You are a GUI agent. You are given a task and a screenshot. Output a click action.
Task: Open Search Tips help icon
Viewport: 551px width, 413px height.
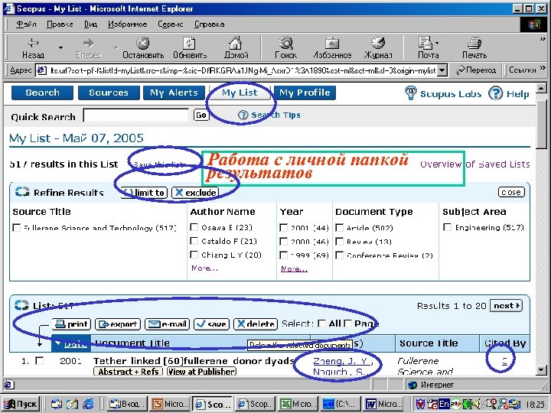coord(243,115)
